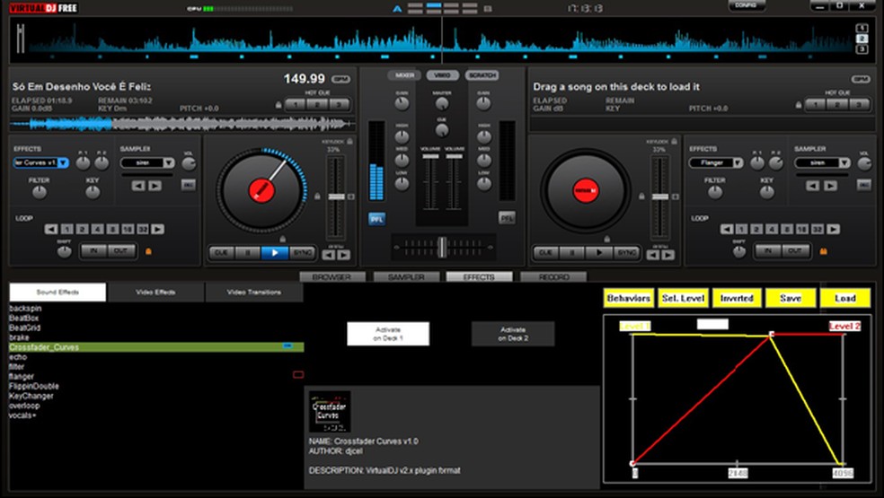Save the crossfader curve

(791, 298)
